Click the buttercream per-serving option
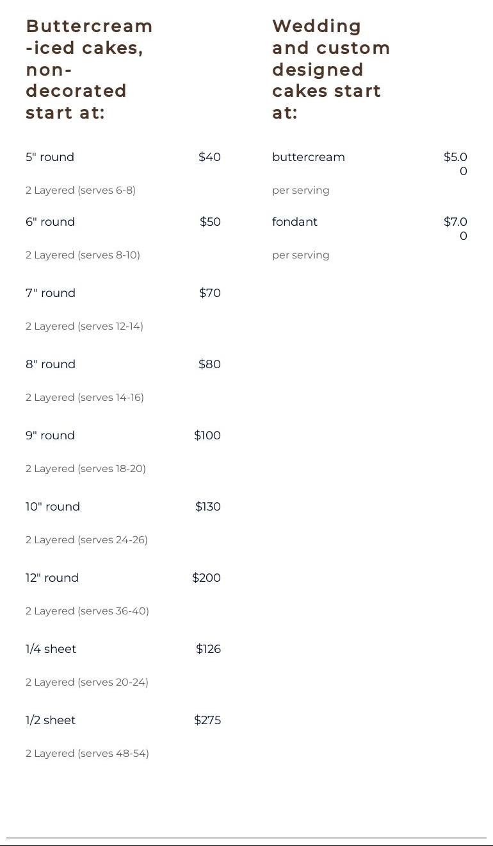Image resolution: width=493 pixels, height=846 pixels. click(x=309, y=157)
